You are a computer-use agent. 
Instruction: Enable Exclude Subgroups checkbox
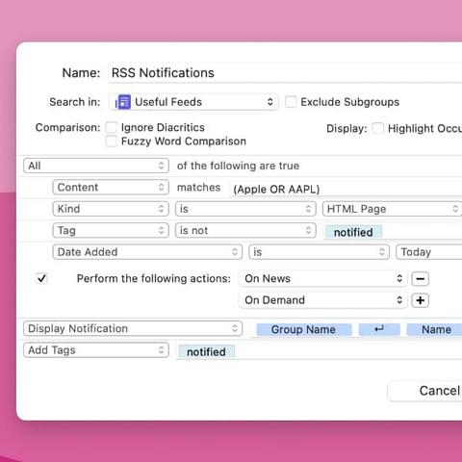click(291, 102)
